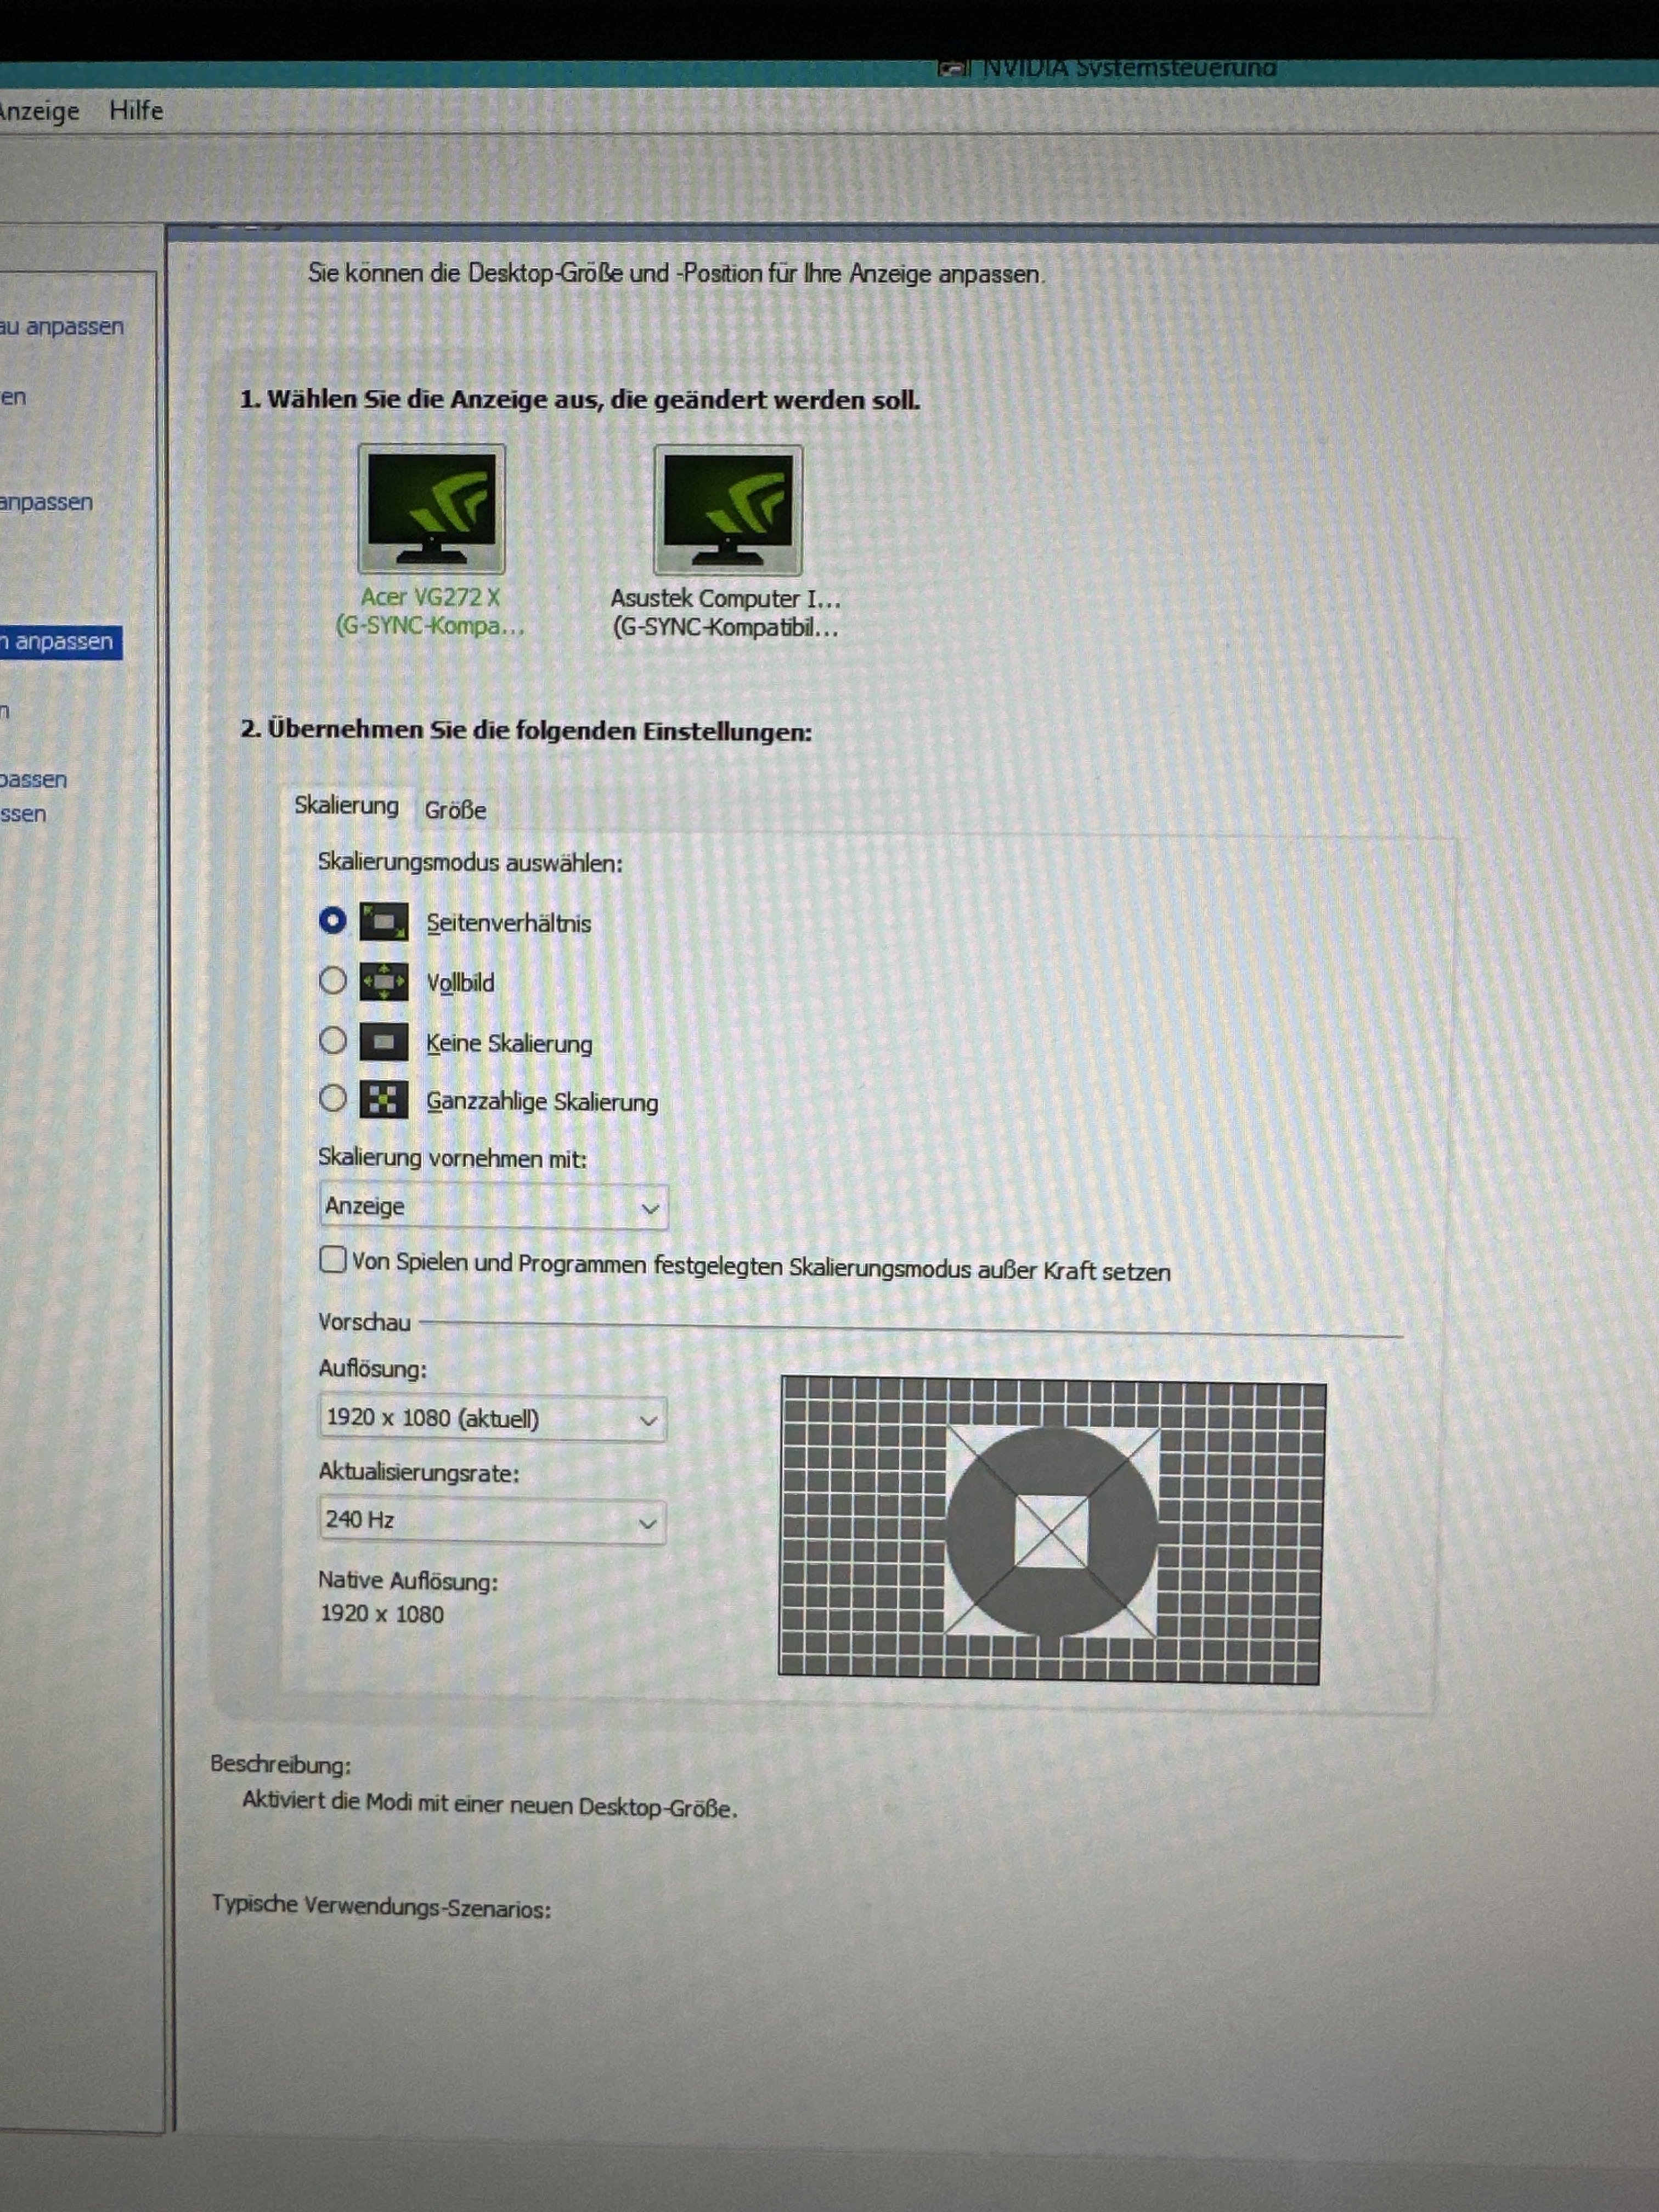Select the Keine Skalierung radio button
The image size is (1659, 2212).
pyautogui.click(x=333, y=1041)
